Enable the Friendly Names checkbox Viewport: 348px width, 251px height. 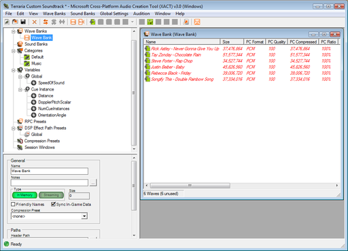13,204
